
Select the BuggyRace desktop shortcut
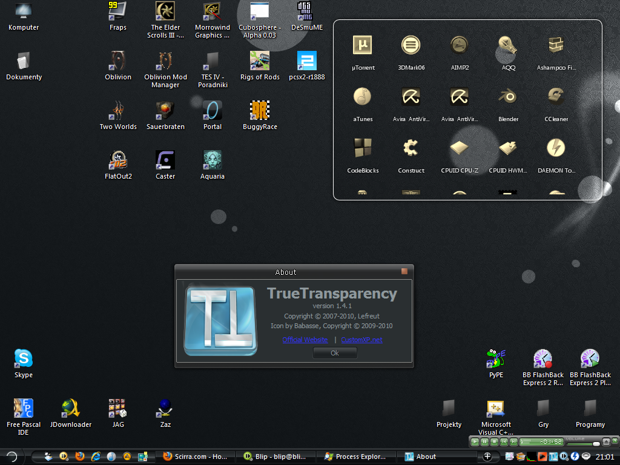pyautogui.click(x=260, y=116)
